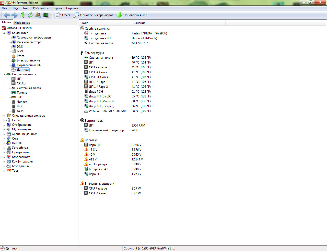Screen dimensions: 327x251
Task: Click the speaker icon beside Мультимедиа
Action: tap(9, 129)
